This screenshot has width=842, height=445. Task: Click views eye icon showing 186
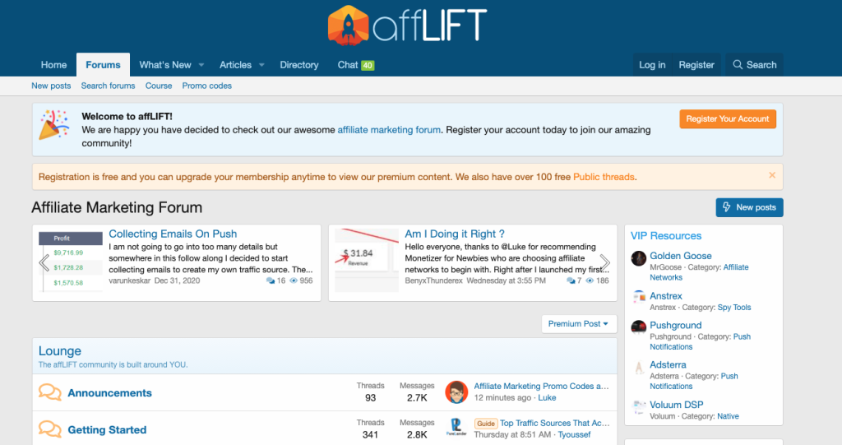pyautogui.click(x=590, y=280)
